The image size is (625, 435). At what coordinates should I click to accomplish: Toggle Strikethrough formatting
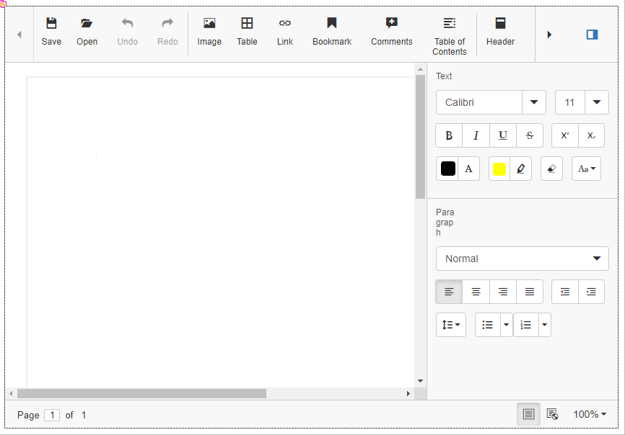pyautogui.click(x=530, y=135)
